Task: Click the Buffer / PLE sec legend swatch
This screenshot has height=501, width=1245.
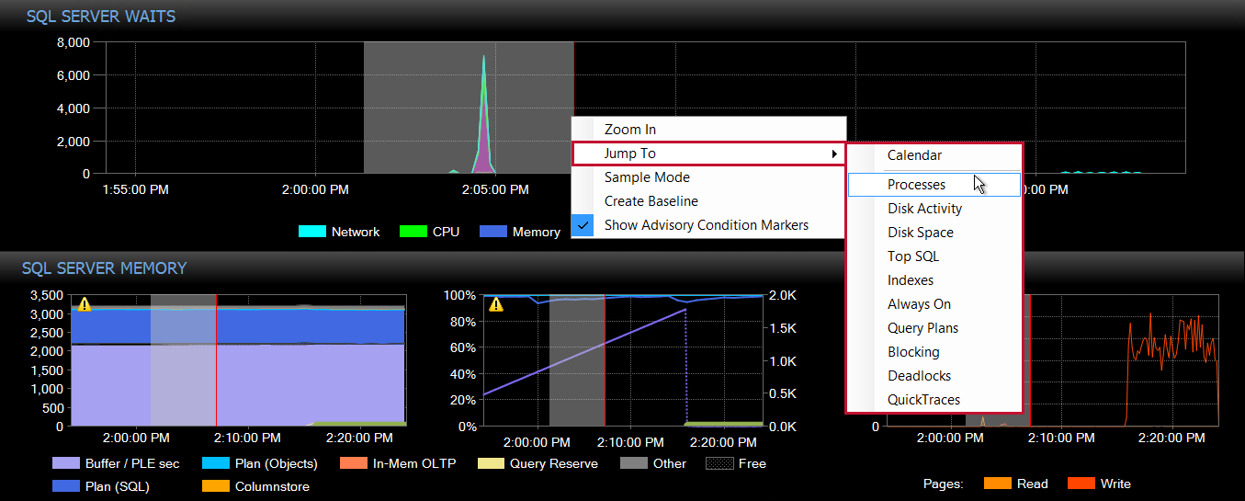Action: (x=66, y=463)
